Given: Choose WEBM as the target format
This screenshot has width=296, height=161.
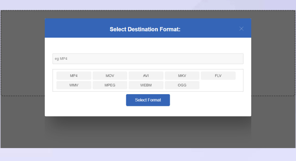Looking at the screenshot, I should coord(146,85).
